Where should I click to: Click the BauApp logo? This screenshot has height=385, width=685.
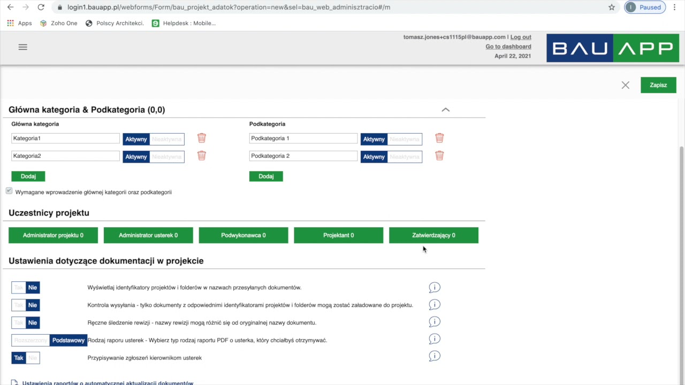point(613,48)
